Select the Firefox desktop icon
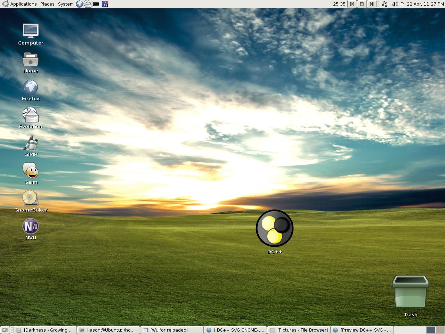 coord(31,90)
